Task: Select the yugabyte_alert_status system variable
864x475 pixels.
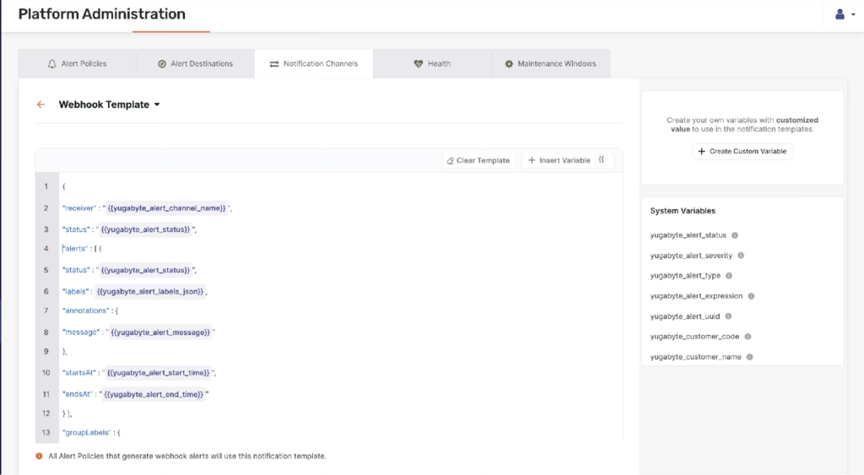Action: [x=688, y=235]
